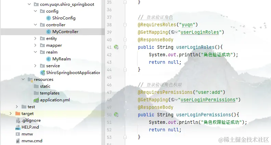Click the entity package folder icon
This screenshot has width=271, height=145.
42,39
